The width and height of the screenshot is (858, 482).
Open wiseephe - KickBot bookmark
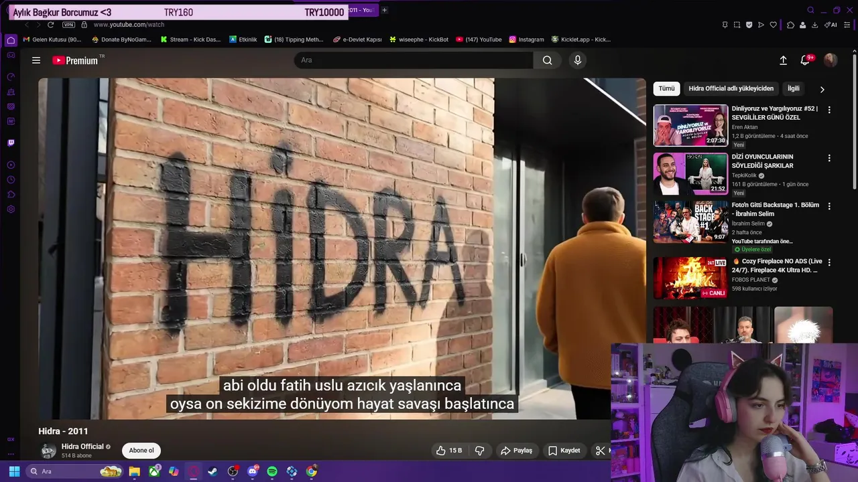419,39
